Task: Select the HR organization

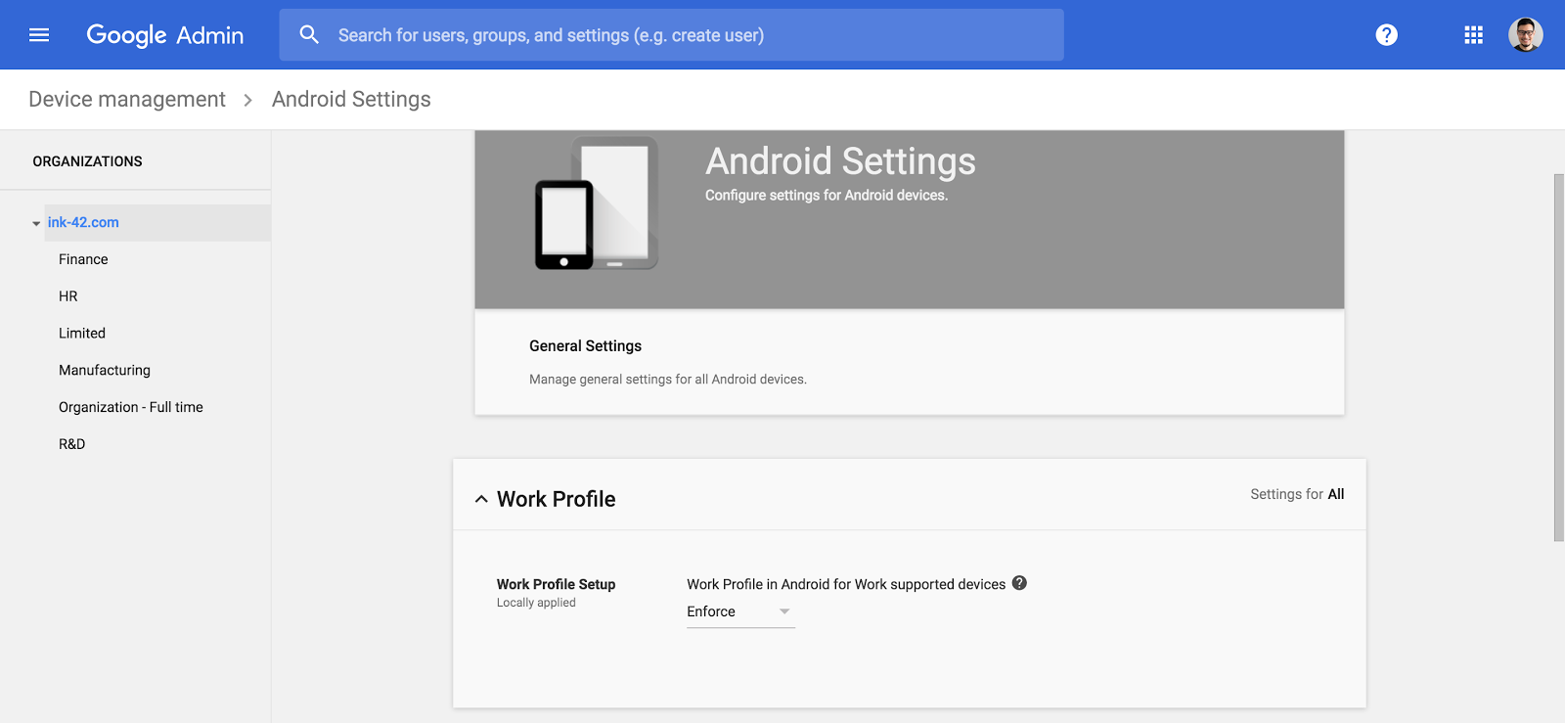Action: pos(68,296)
